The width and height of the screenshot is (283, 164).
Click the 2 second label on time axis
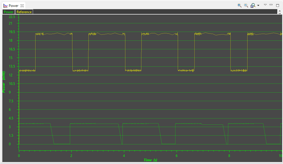(x=71, y=156)
